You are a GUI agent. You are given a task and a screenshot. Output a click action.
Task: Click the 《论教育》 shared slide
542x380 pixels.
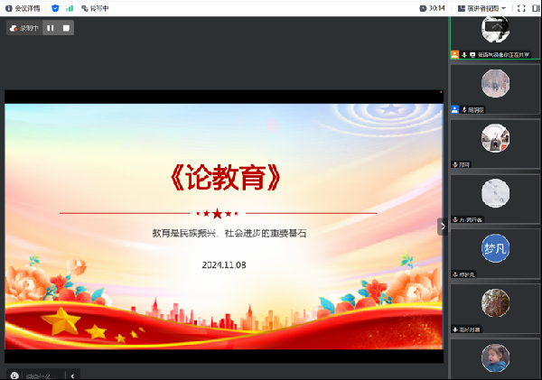(224, 226)
